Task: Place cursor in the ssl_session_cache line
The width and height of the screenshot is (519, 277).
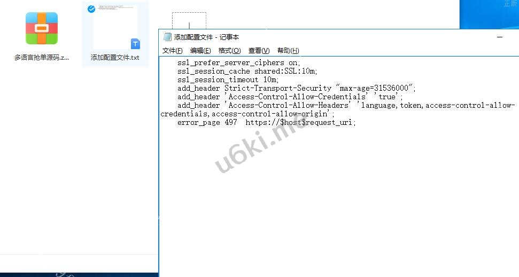Action: pos(247,72)
